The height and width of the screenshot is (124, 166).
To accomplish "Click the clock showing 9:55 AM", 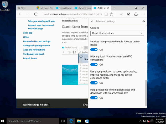I will tap(159, 121).
